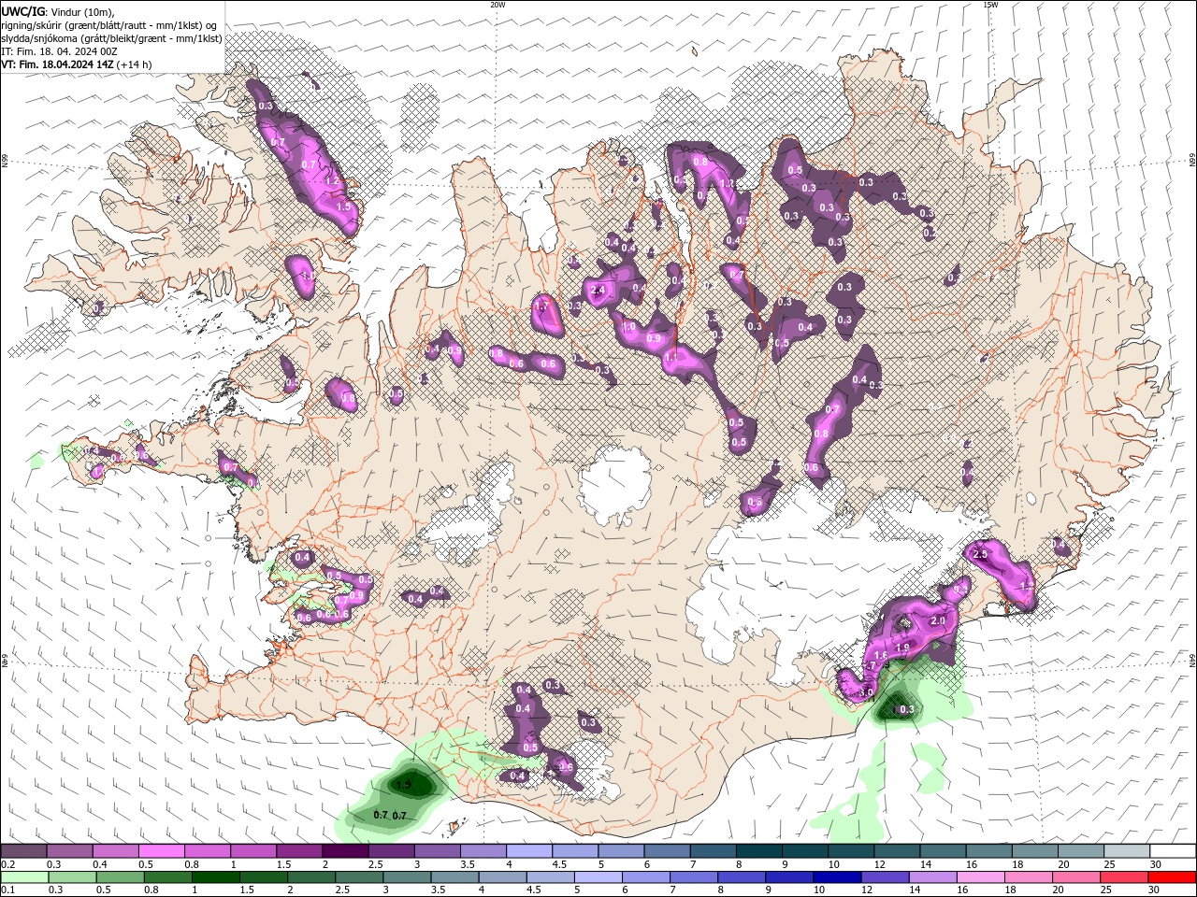
Task: Click the '2.4' snowfall value on the map
Action: click(599, 291)
